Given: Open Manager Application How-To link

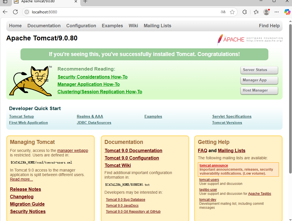Looking at the screenshot, I should tap(89, 84).
